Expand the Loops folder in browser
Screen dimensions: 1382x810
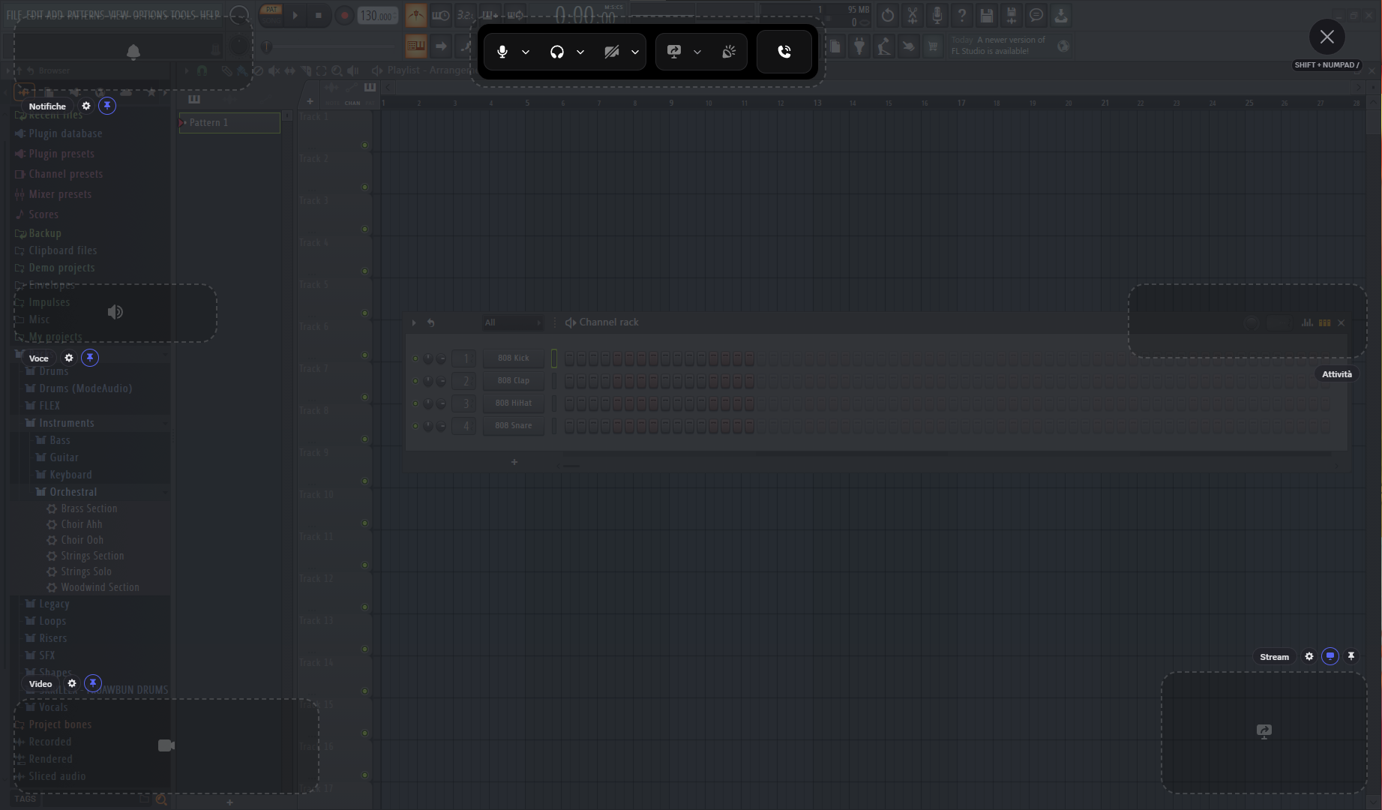point(52,621)
